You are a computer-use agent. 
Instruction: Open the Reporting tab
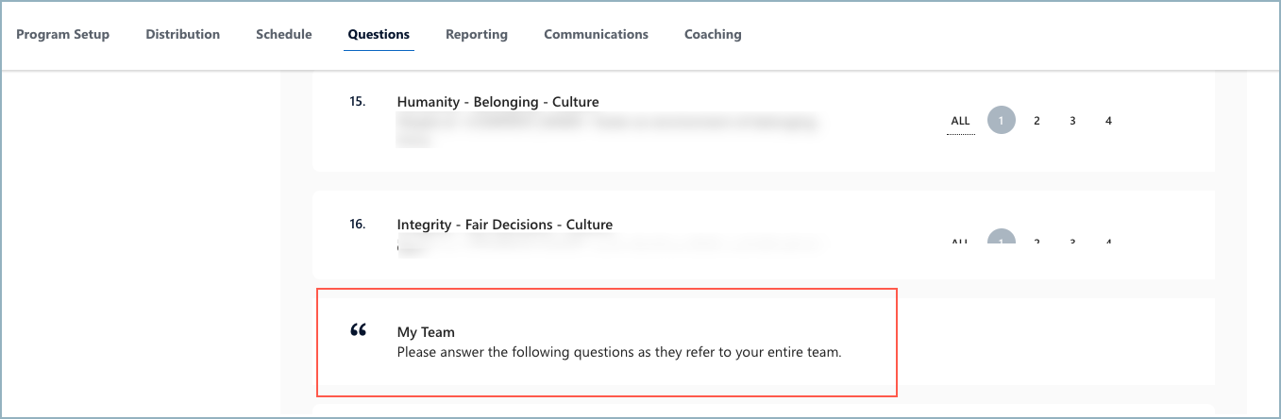477,34
